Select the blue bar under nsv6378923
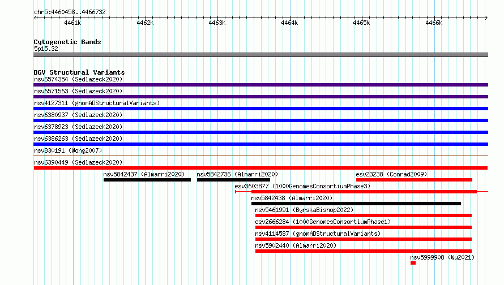Screen dimensions: 504x285 [260, 132]
